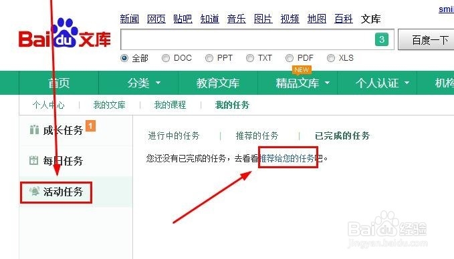Click the green 3 badge in search box
The image size is (454, 259).
pyautogui.click(x=382, y=39)
